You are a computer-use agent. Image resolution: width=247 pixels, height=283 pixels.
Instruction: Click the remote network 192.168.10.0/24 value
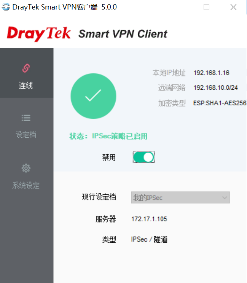pyautogui.click(x=215, y=88)
